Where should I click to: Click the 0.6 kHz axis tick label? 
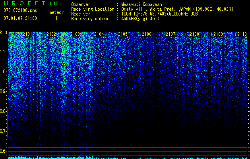tap(3, 151)
